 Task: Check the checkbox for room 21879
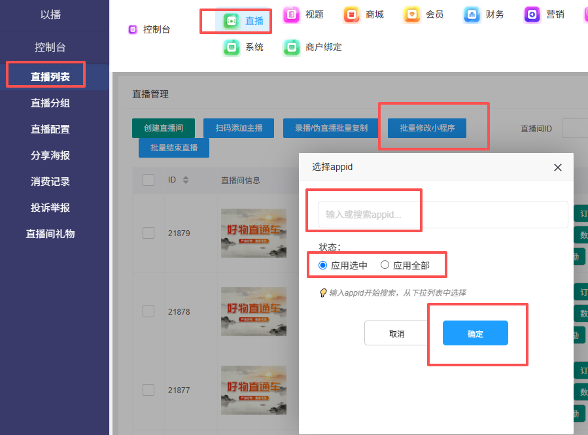[148, 233]
